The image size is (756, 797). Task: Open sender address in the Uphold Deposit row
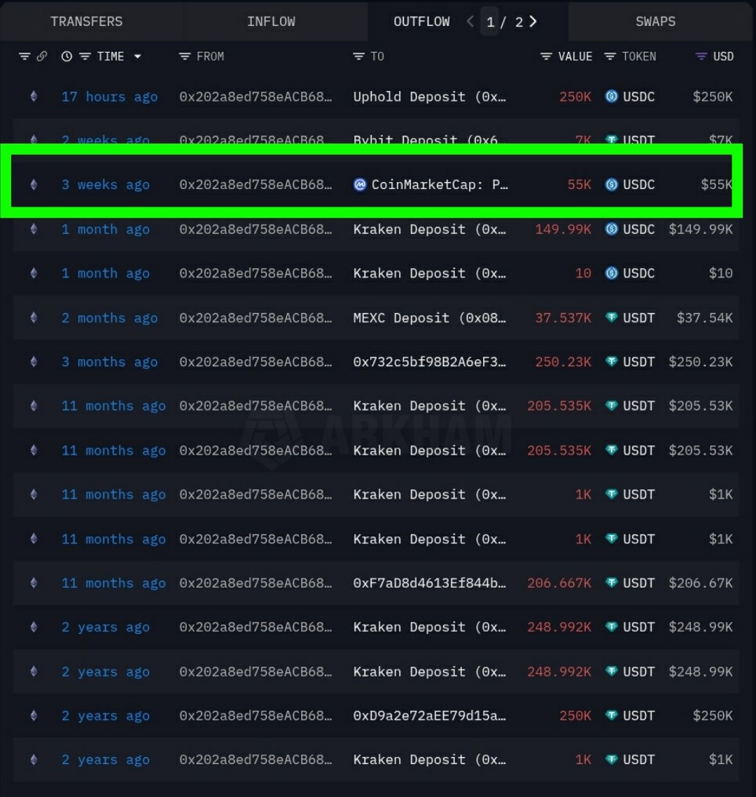[x=255, y=97]
